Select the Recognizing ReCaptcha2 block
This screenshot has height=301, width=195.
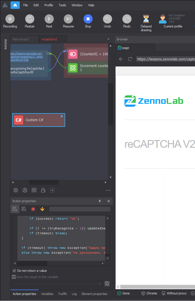29,70
